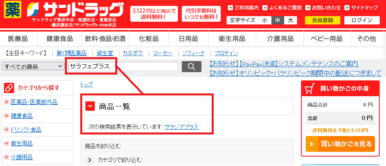Click the red chevron beside 商品一覧
This screenshot has height=166, width=386.
pos(90,106)
